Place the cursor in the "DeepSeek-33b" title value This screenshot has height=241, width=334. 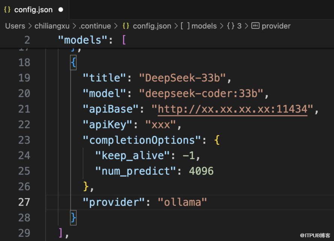pyautogui.click(x=183, y=78)
